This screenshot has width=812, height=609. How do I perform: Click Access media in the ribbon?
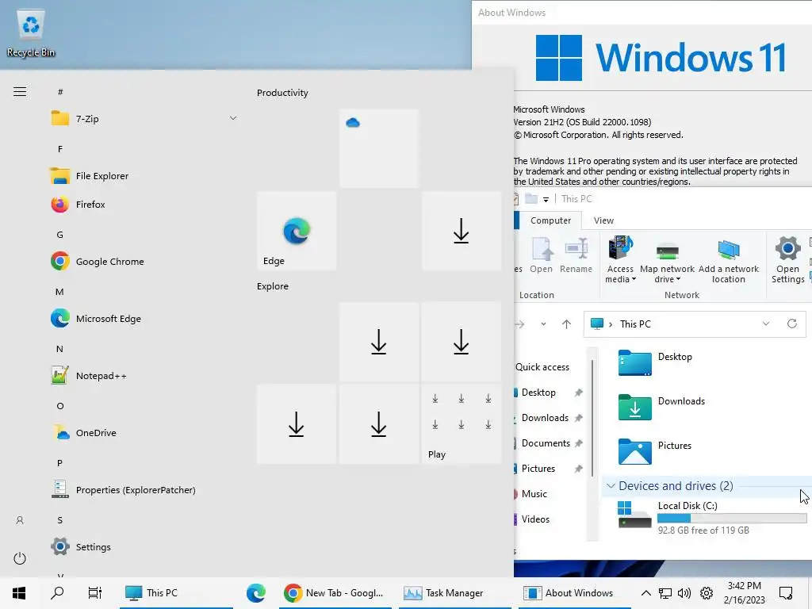pos(620,259)
